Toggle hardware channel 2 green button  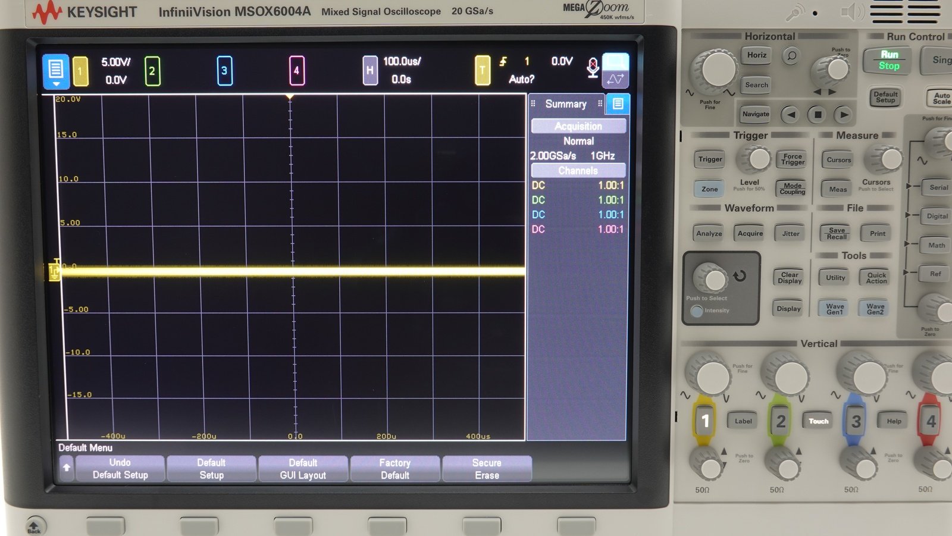(780, 421)
